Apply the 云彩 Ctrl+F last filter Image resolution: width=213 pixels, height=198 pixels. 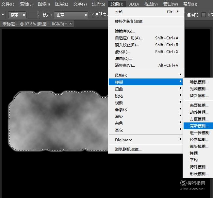pos(146,11)
